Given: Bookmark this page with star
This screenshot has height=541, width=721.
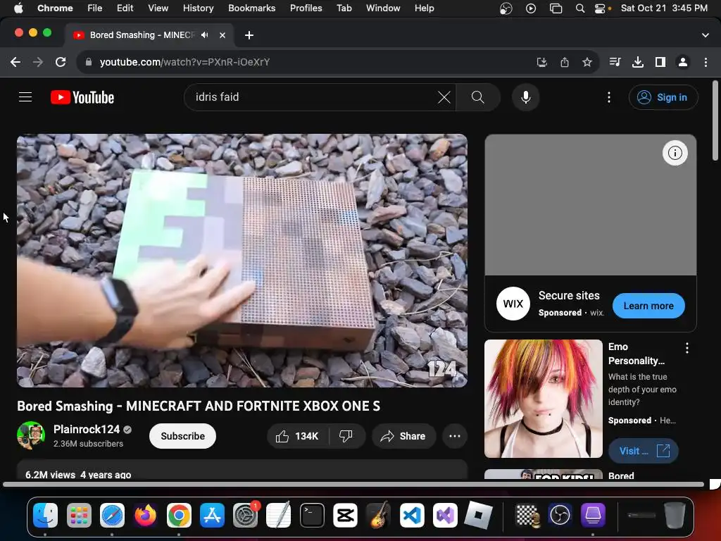Looking at the screenshot, I should [x=587, y=62].
